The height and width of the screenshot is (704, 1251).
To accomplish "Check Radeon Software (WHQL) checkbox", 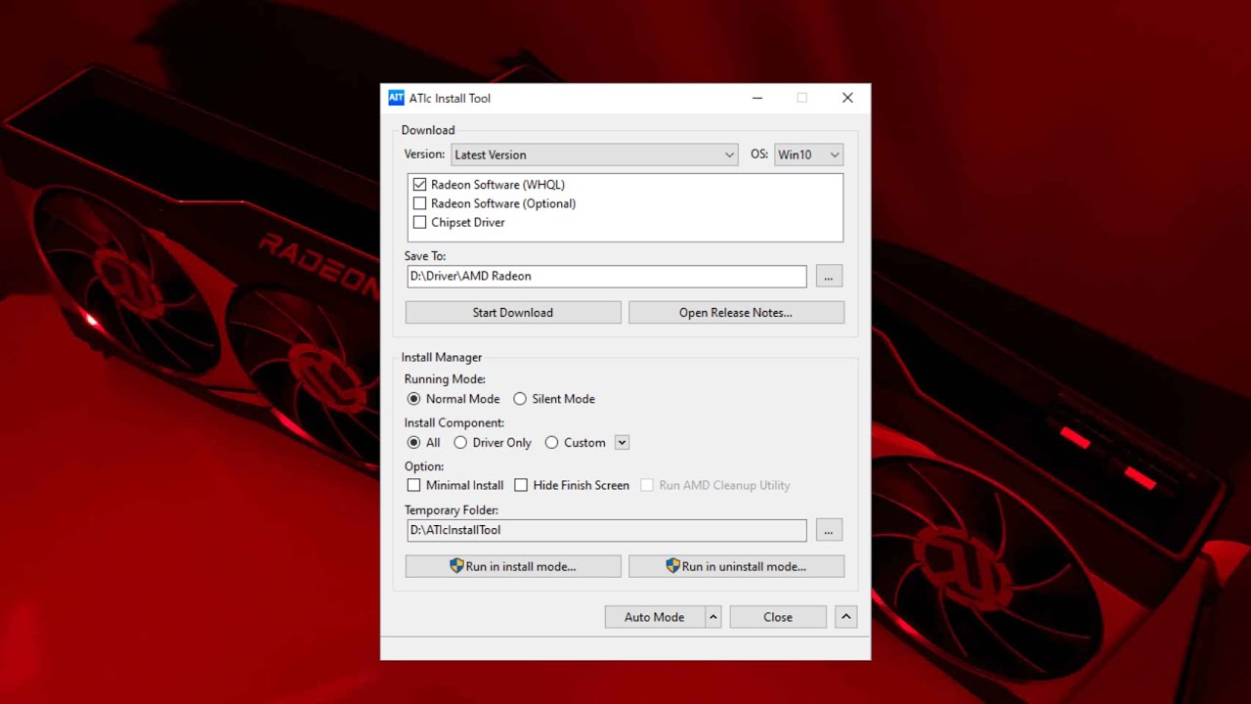I will tap(420, 185).
